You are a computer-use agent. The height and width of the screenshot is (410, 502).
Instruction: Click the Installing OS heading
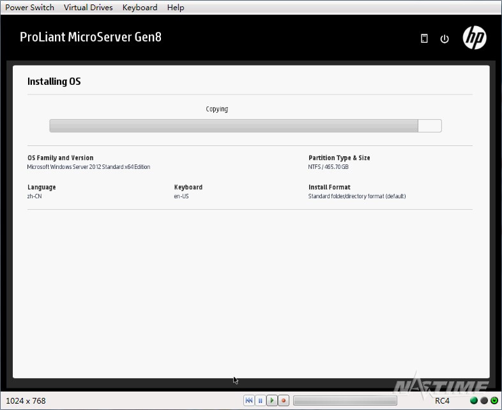coord(54,82)
